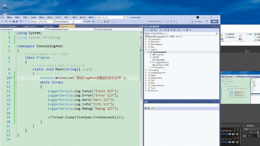
Task: Click the View Code icon in Solution Explorer
Action: 184,30
